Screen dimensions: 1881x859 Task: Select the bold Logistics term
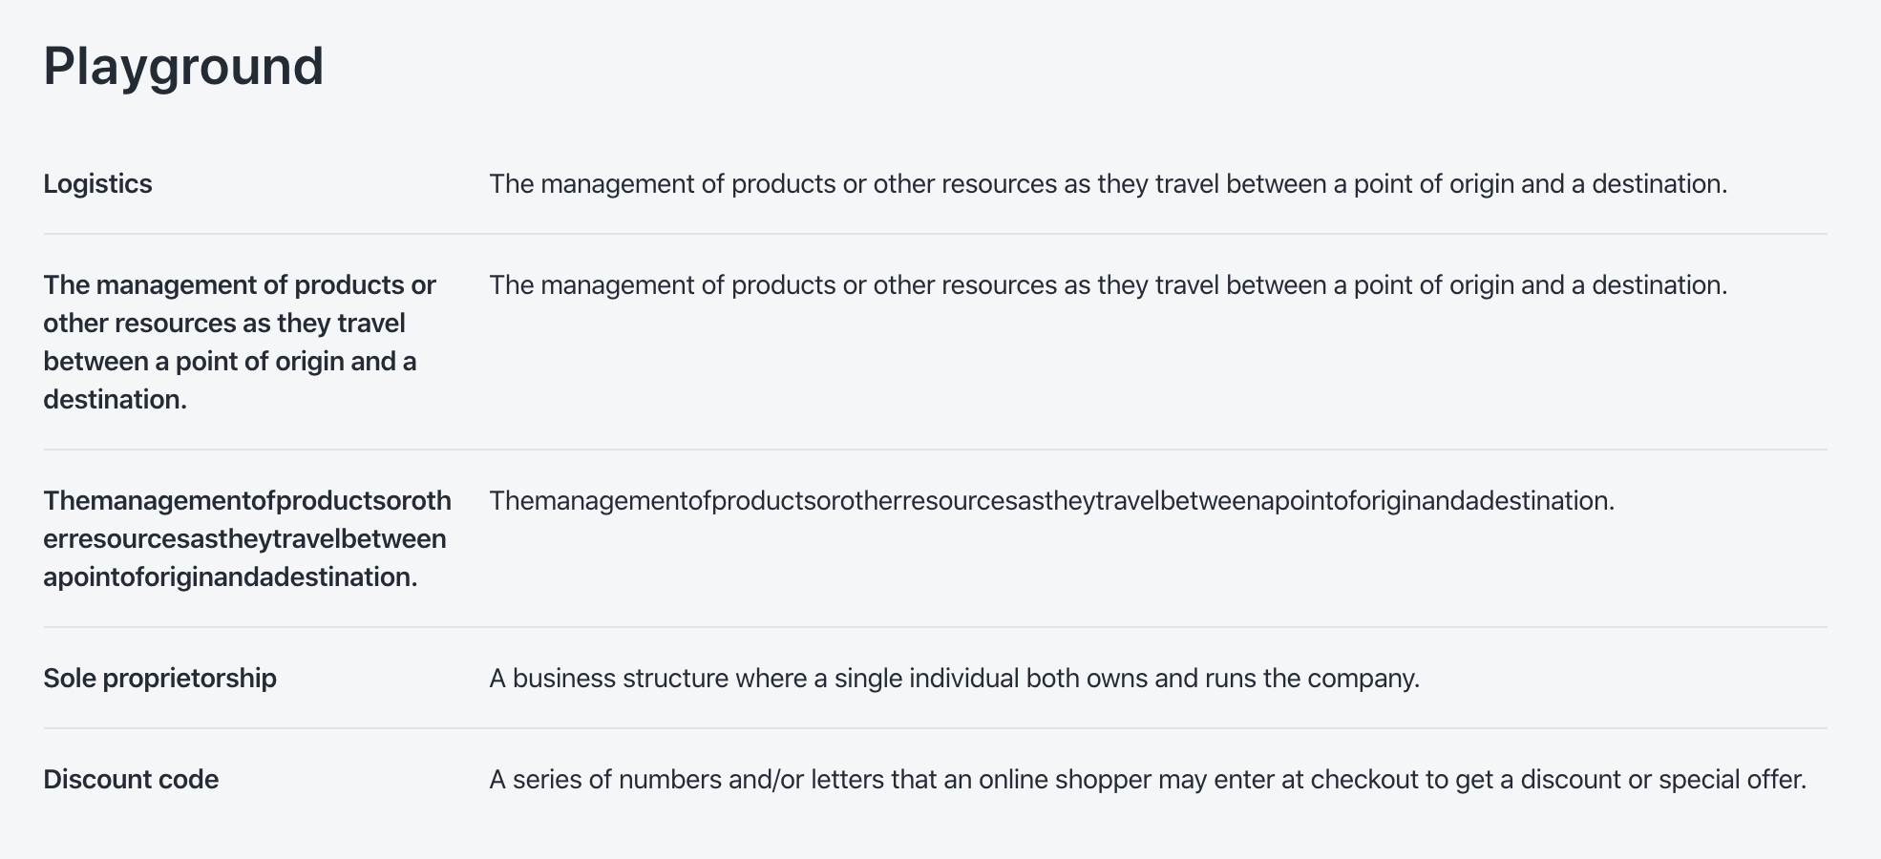(97, 184)
